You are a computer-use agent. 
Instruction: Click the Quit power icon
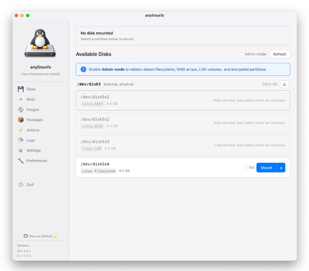(x=21, y=184)
